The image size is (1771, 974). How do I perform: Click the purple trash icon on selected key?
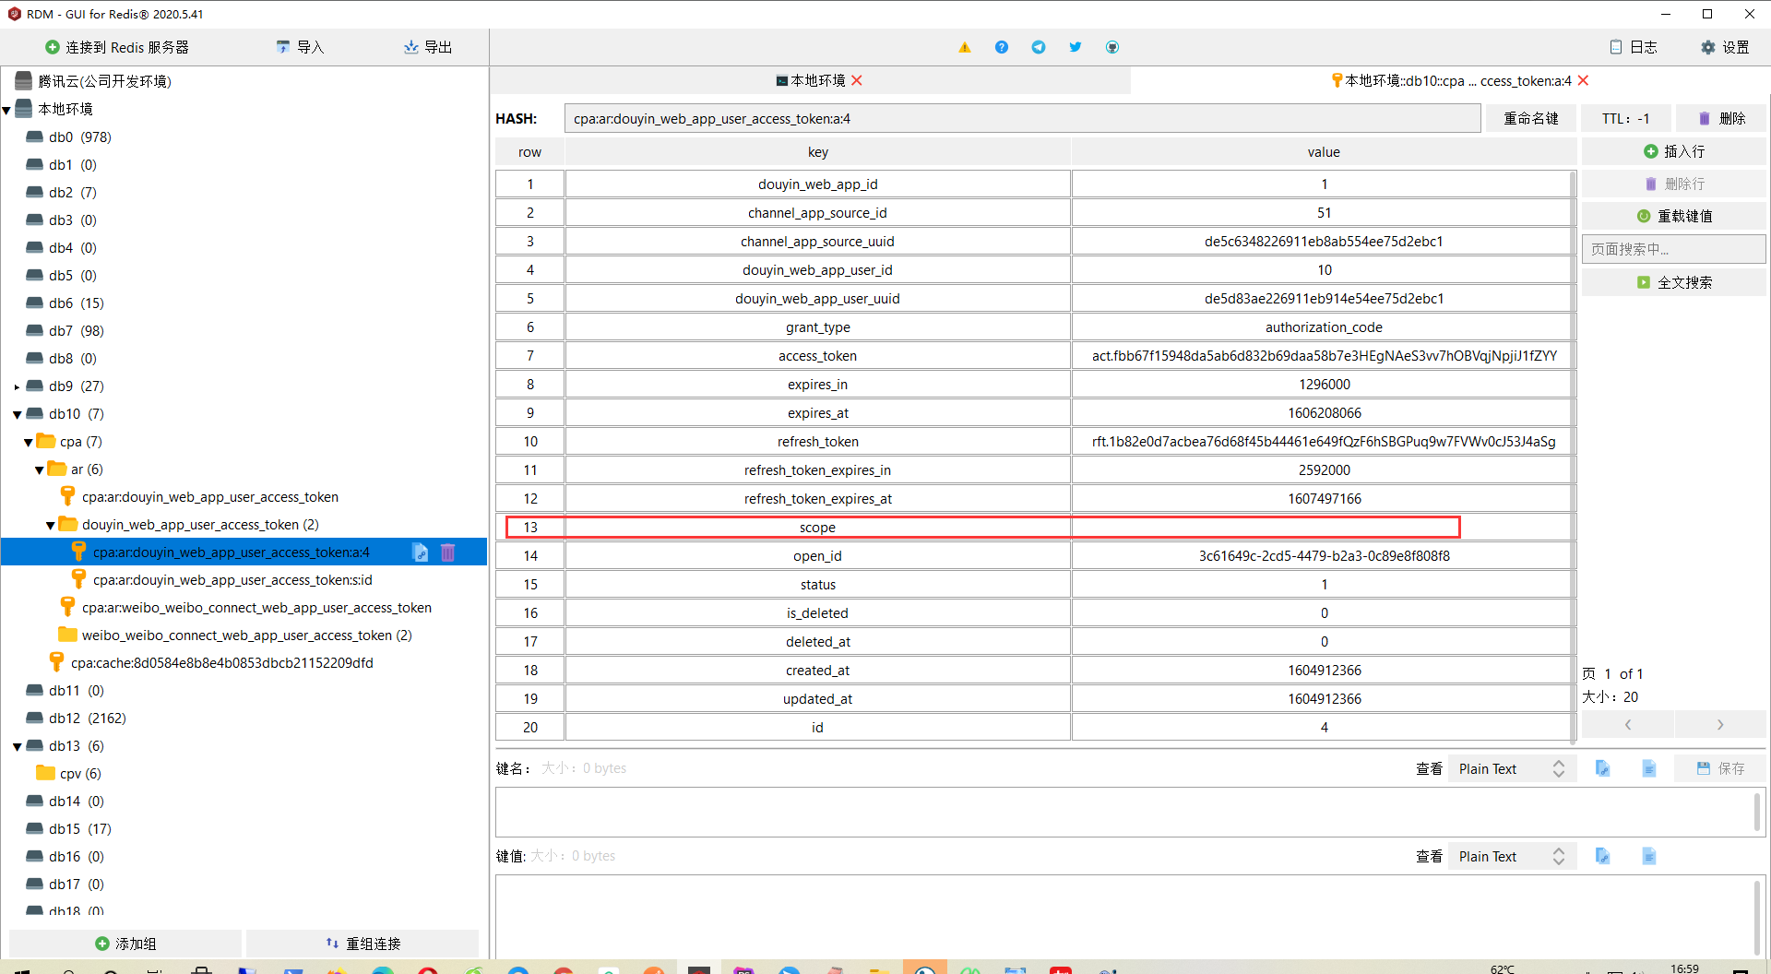448,552
